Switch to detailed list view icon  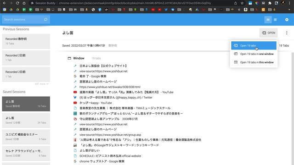coord(268,19)
